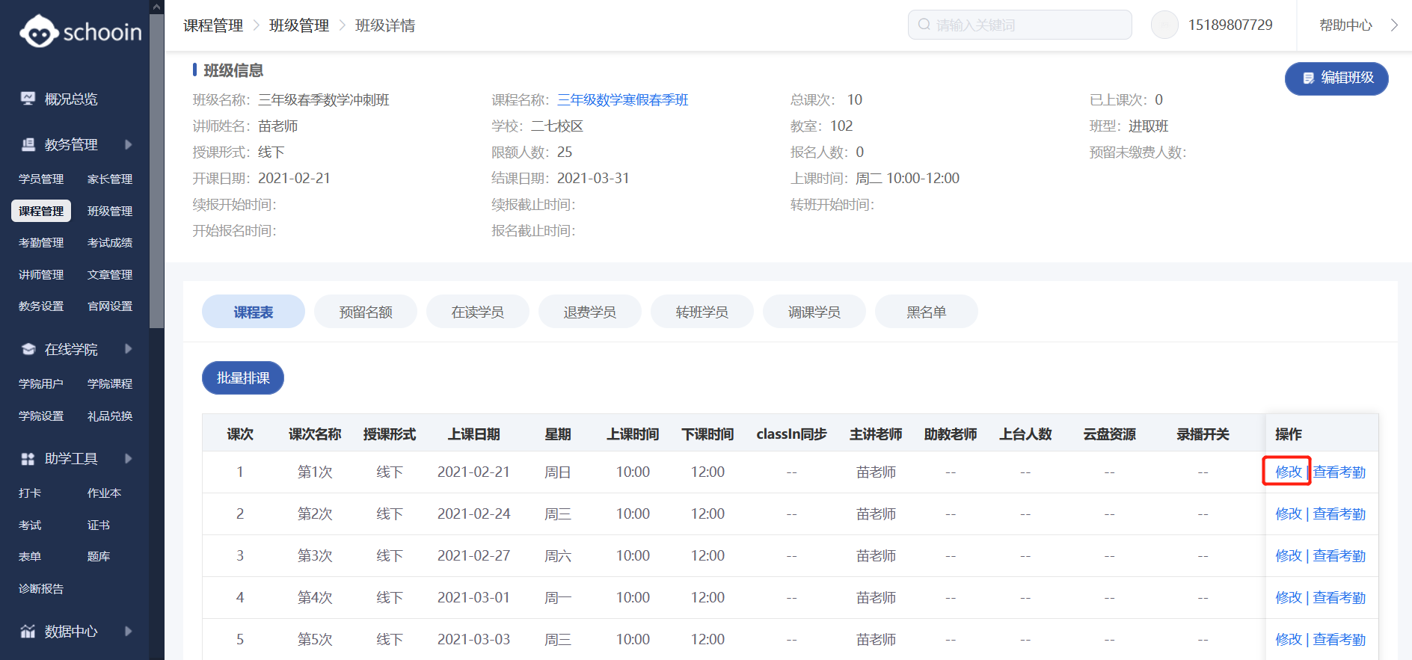Click 查看考勤 for lesson 第4次
1412x660 pixels.
click(1339, 598)
